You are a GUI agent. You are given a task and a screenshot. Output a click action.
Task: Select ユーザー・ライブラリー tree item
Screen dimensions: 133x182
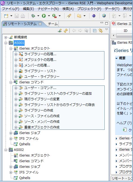(x=42, y=77)
